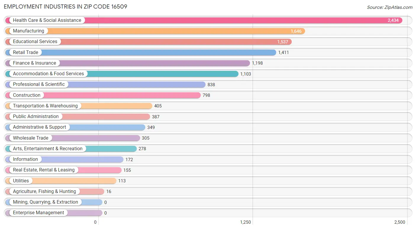This screenshot has width=416, height=229.
Task: Click the Accommodation & Food Services label
Action: (49, 74)
